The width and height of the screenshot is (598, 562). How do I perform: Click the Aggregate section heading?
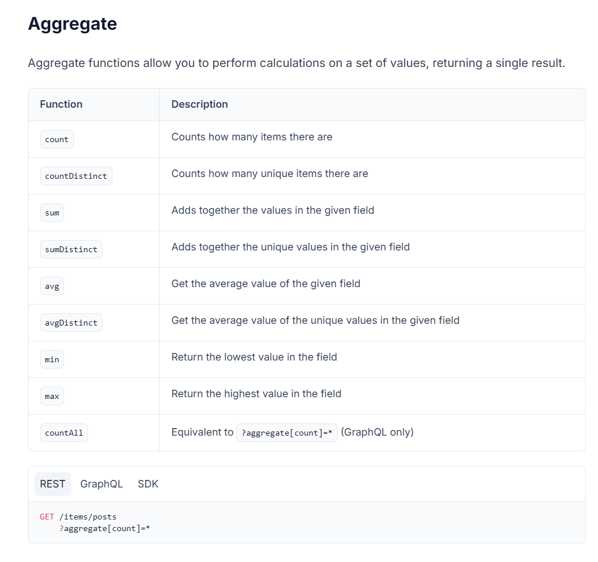coord(72,24)
